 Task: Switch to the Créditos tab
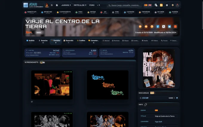(x=81, y=42)
